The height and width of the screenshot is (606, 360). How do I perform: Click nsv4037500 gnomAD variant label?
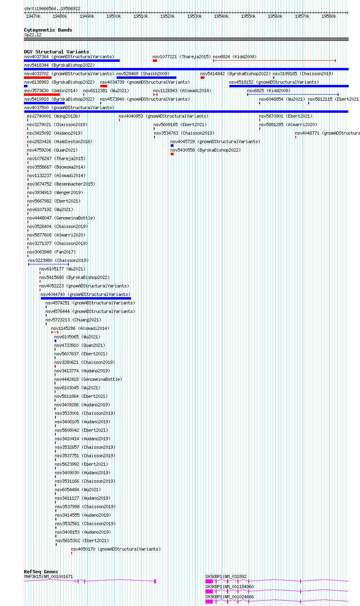[x=69, y=108]
